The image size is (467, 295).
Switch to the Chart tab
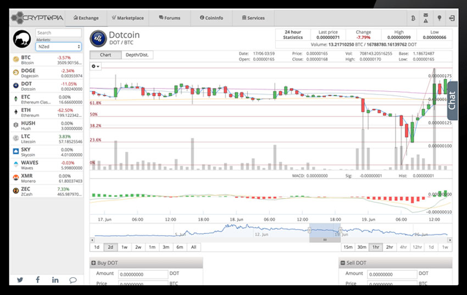105,55
